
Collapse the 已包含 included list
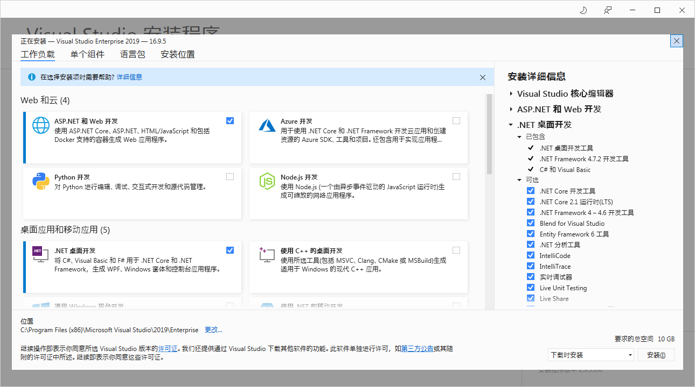click(519, 137)
